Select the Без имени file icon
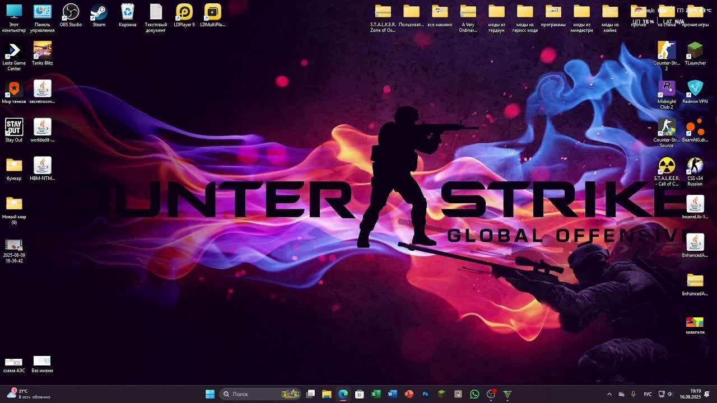 [x=42, y=364]
